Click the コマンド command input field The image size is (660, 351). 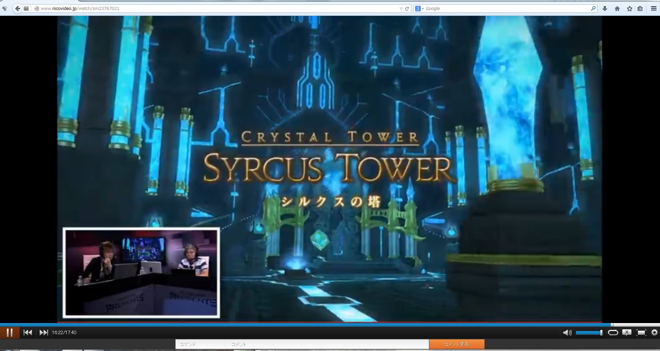[x=200, y=344]
